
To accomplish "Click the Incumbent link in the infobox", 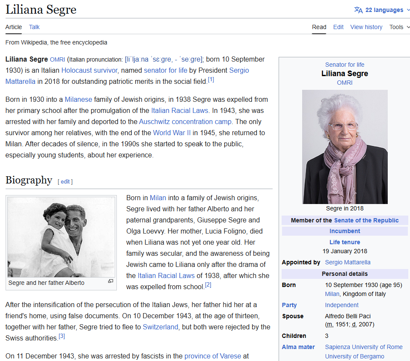I will (345, 231).
